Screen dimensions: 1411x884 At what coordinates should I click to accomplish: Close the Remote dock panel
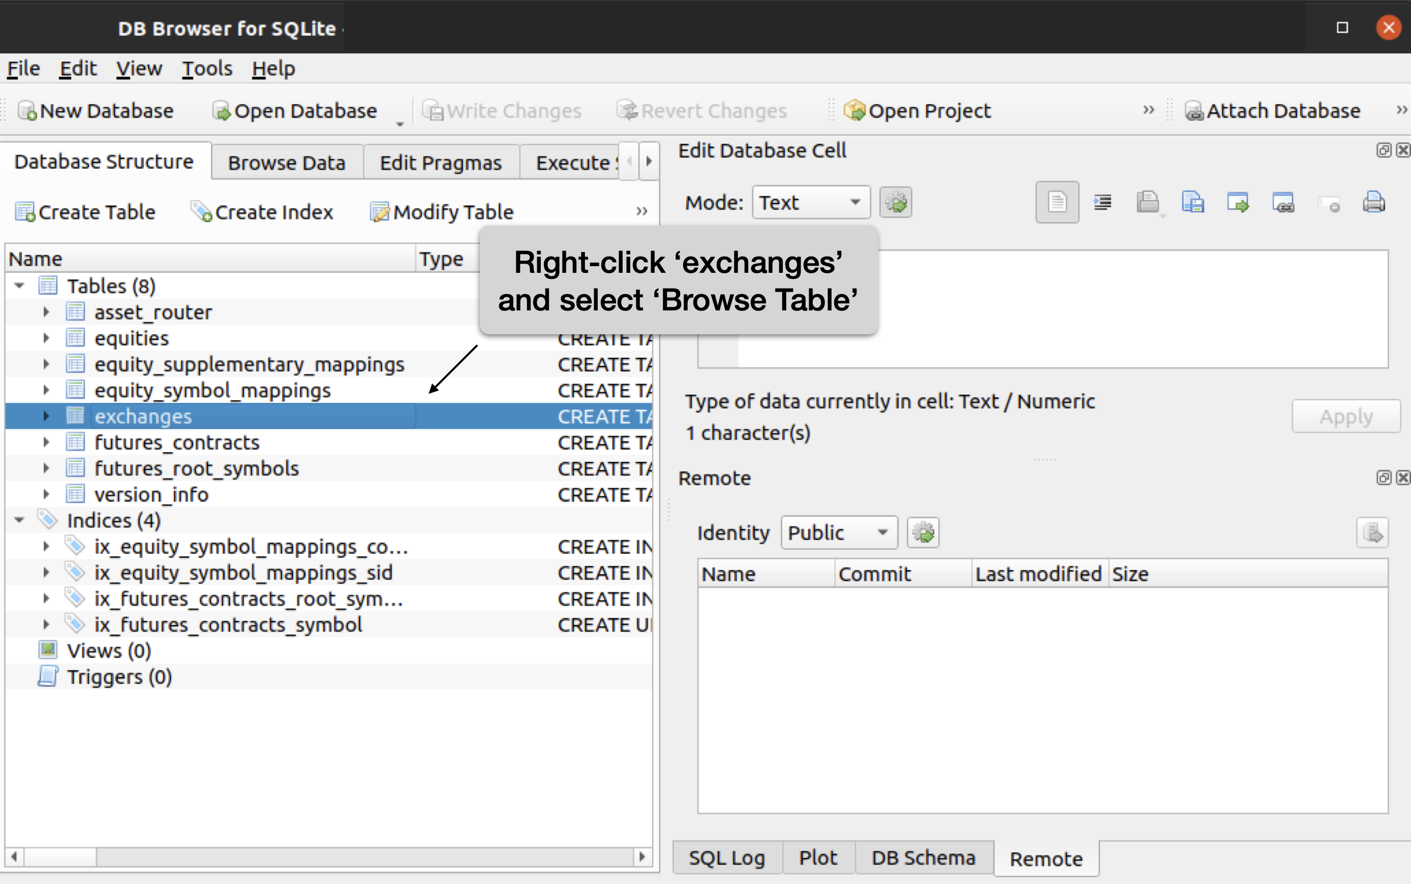[x=1403, y=478]
